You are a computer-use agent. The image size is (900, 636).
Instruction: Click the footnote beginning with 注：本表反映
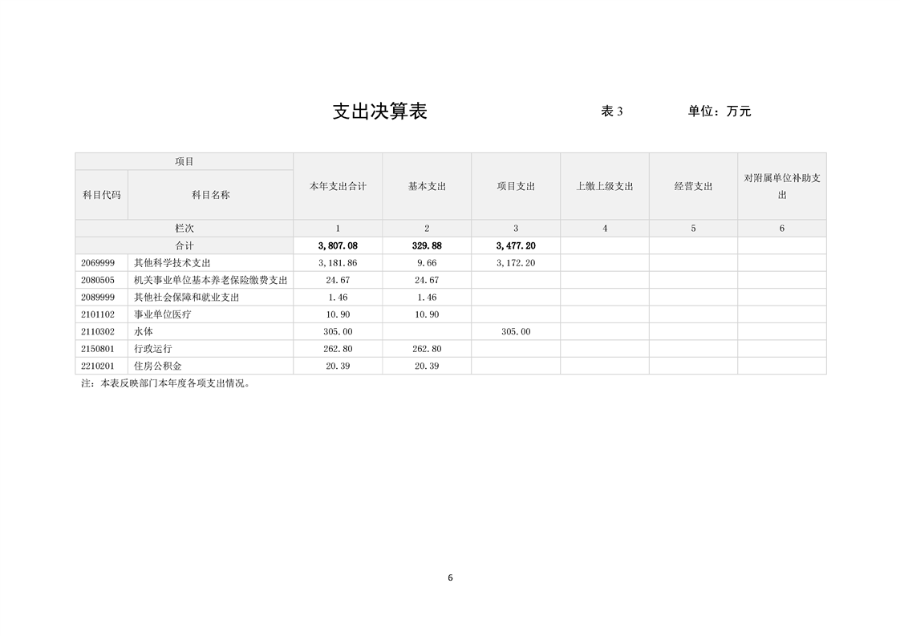(x=167, y=383)
